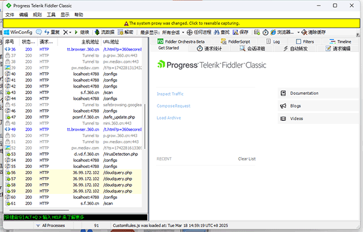This screenshot has height=232, width=363.
Task: Click the session list vertical scrollbar
Action: coord(145,126)
